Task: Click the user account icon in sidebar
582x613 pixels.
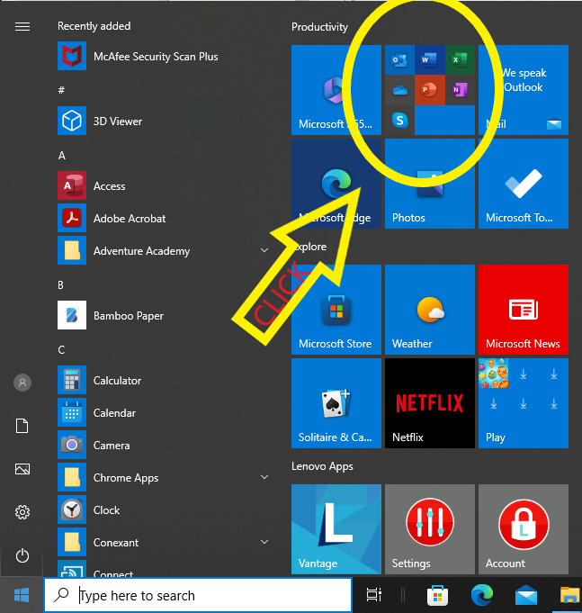Action: click(22, 383)
